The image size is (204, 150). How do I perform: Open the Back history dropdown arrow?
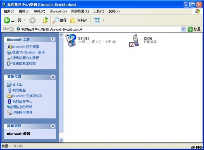25,20
